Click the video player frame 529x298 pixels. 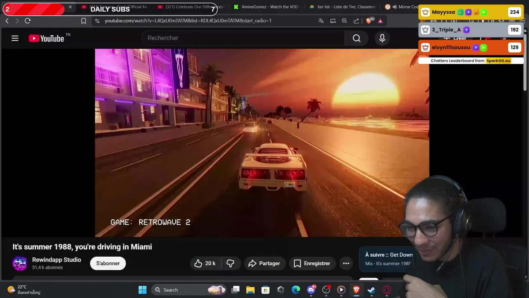(x=262, y=143)
